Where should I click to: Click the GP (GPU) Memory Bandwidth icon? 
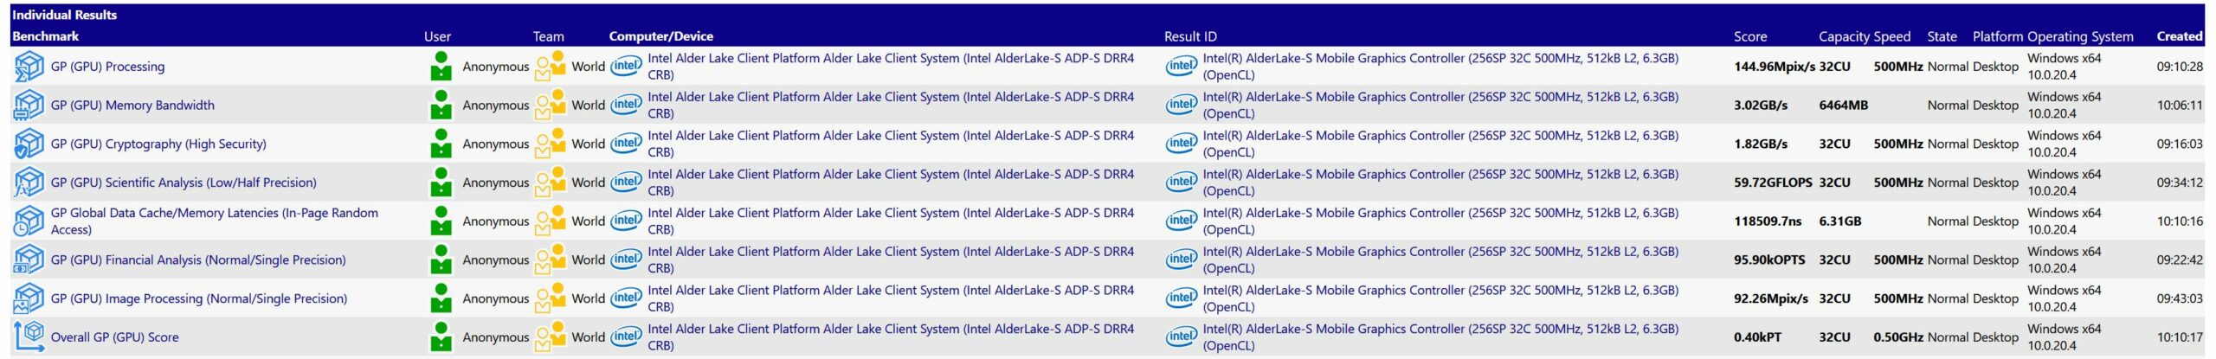pos(29,106)
